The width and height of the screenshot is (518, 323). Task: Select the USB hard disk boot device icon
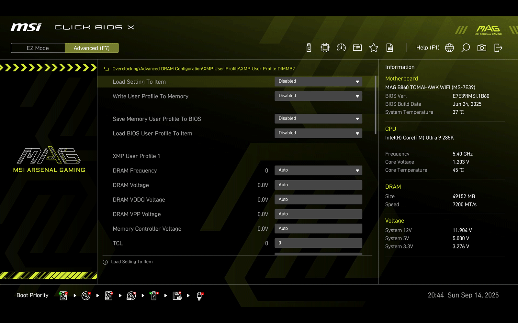[x=109, y=296]
